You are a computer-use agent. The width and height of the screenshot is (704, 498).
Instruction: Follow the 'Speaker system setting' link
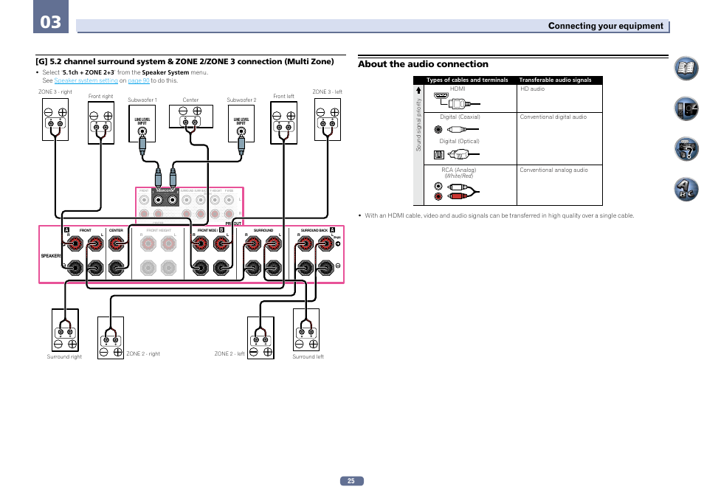tap(86, 80)
